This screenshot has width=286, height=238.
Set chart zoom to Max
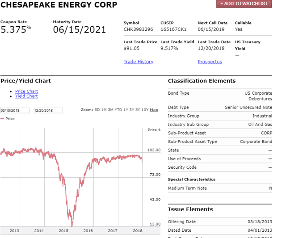click(154, 110)
